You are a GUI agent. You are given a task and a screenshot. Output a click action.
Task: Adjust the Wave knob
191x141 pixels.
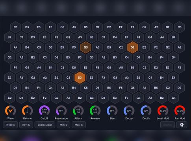point(11,111)
